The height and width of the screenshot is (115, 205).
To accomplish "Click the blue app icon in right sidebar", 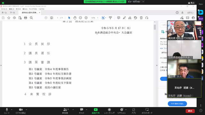I will (x=201, y=12).
